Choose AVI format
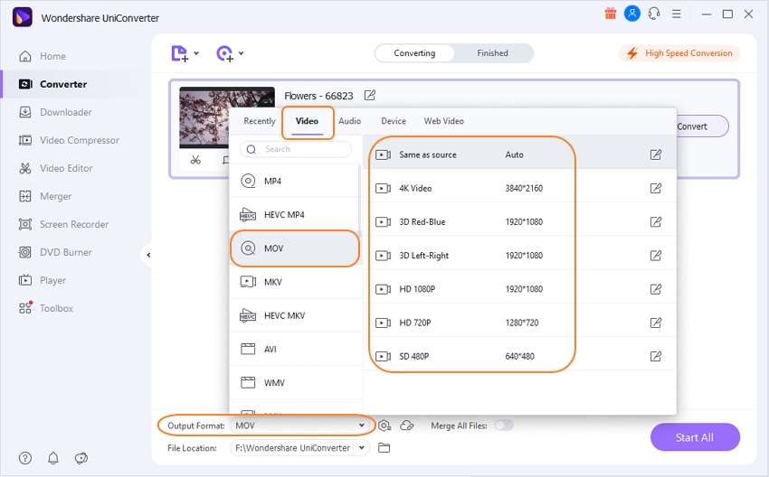Viewport: 769px width, 477px height. (295, 350)
